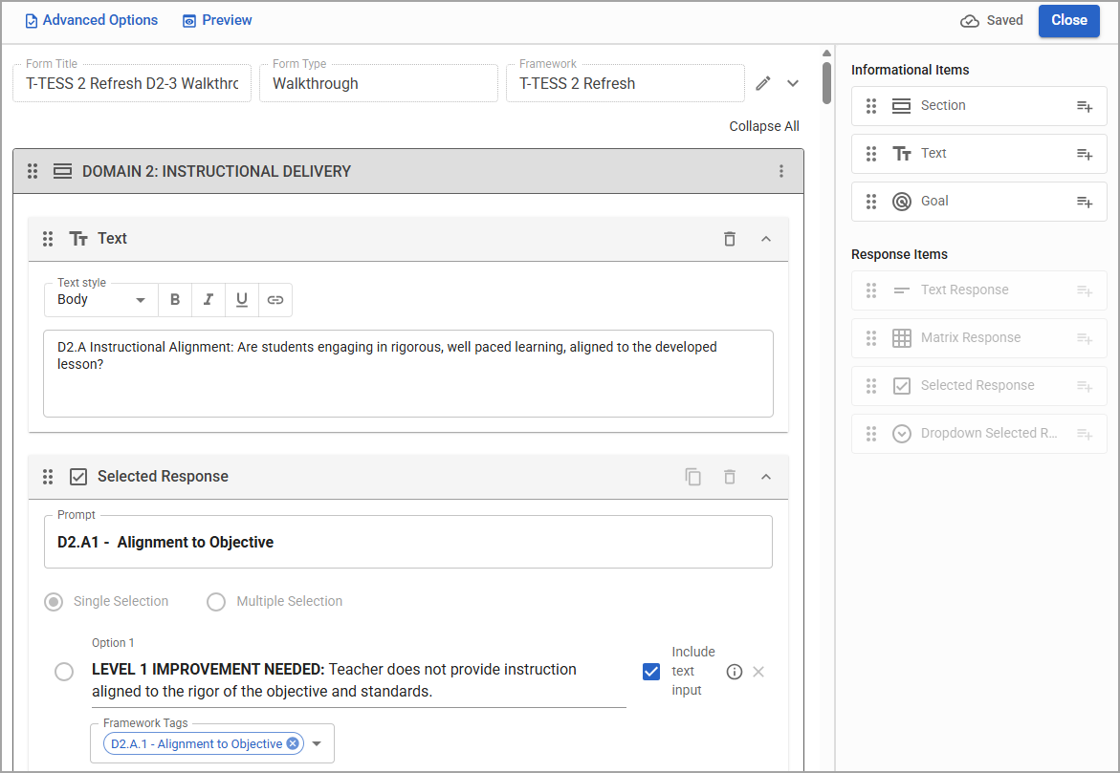
Task: Click the Goal item drag handle
Action: (x=871, y=202)
